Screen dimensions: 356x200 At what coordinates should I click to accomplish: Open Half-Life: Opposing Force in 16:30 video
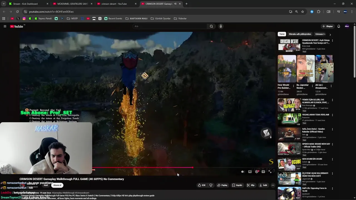pyautogui.click(x=314, y=189)
